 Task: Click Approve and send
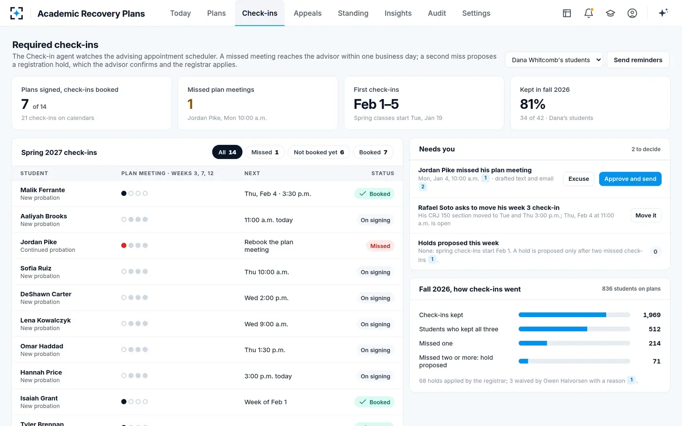click(630, 179)
